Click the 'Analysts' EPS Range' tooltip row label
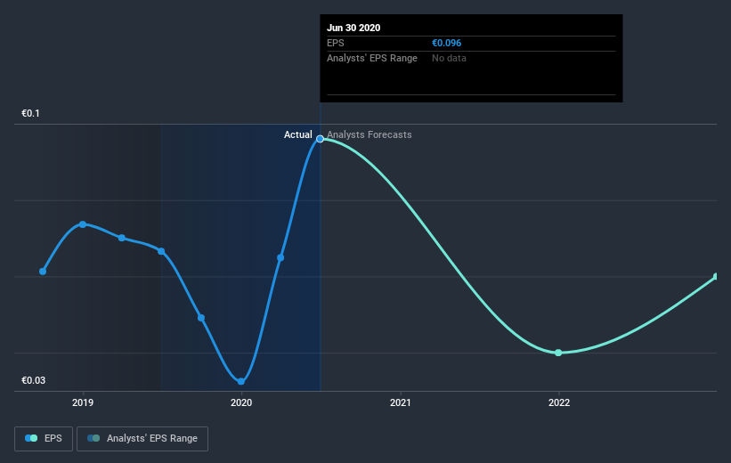This screenshot has width=731, height=463. coord(372,58)
